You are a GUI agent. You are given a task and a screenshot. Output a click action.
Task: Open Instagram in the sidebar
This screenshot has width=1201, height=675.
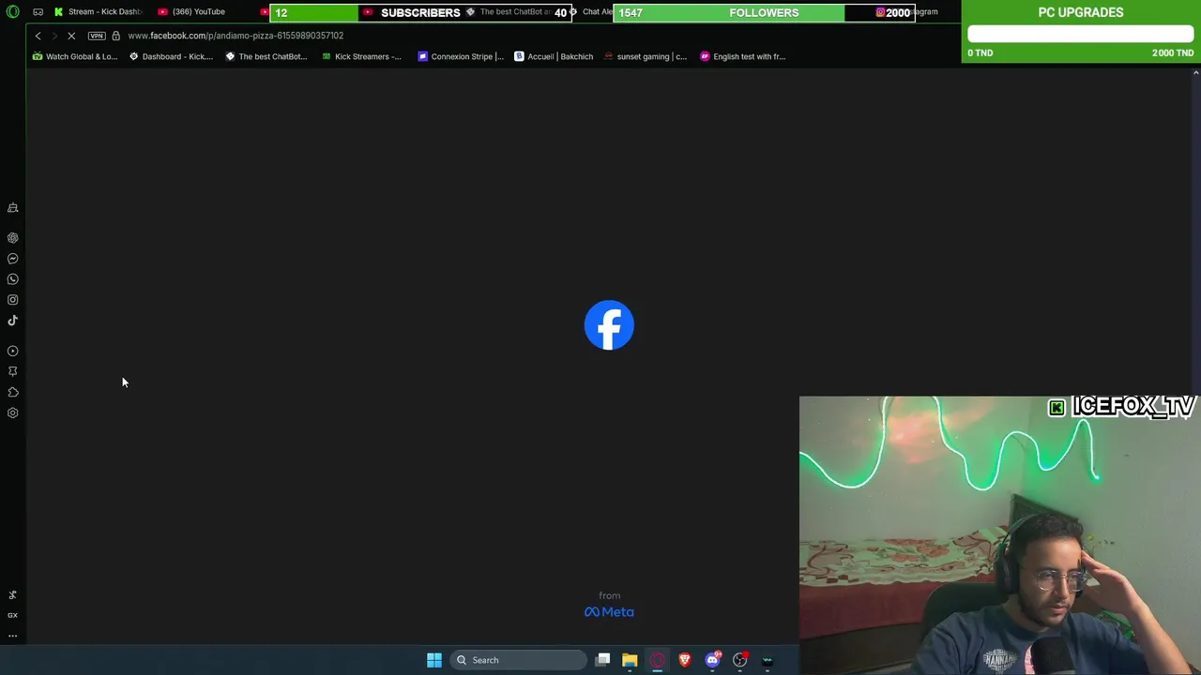tap(13, 300)
